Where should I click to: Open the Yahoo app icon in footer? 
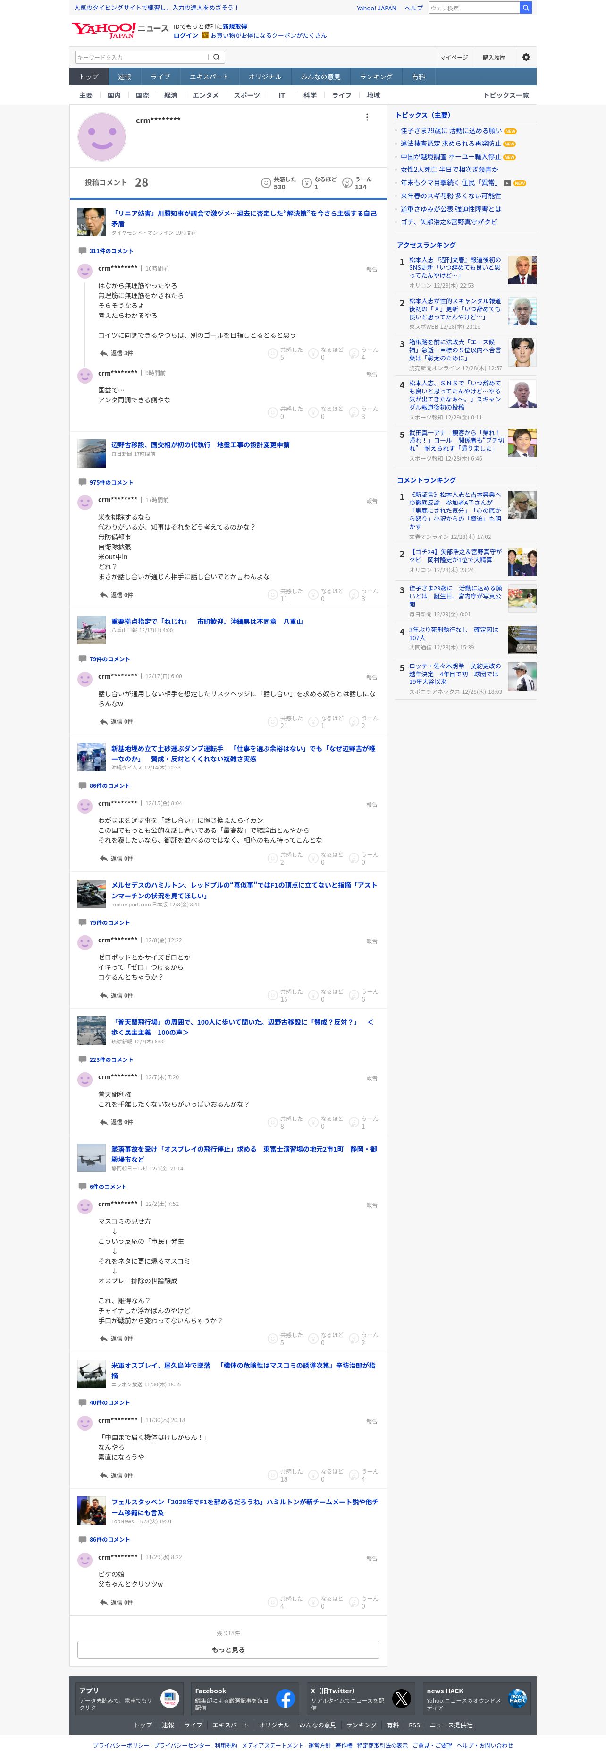170,1693
